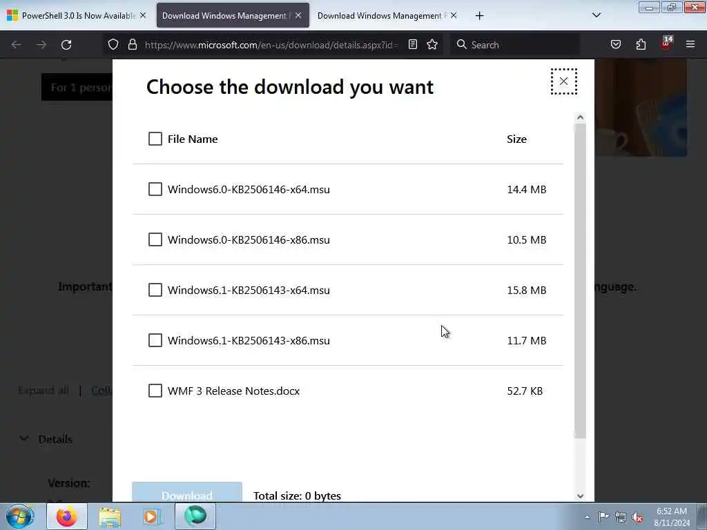Click the dialog vertical scrollbar thumb
707x530 pixels.
[x=580, y=280]
